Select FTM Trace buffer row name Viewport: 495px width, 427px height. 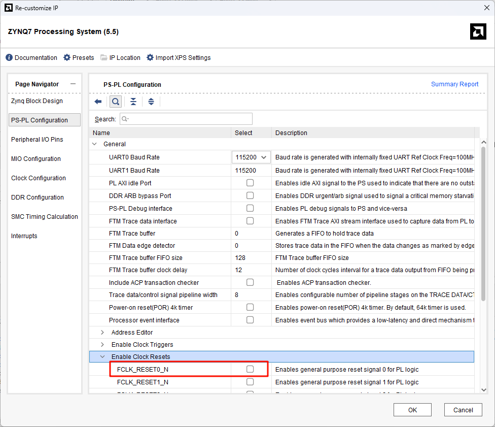pos(132,233)
